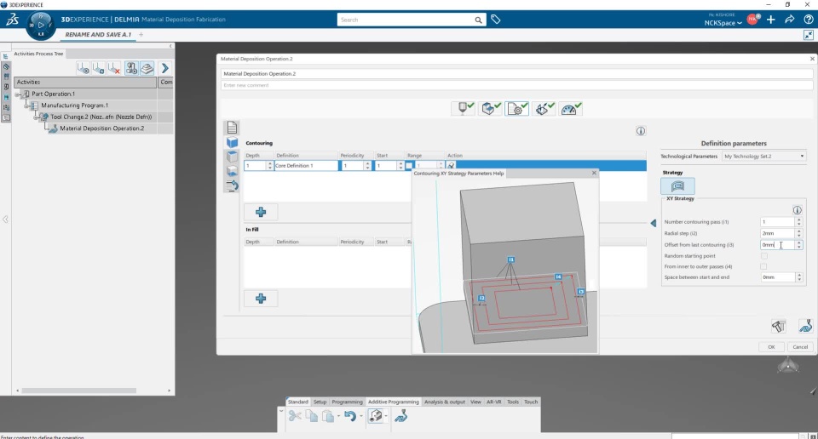Click the tool path compute icon bottom right
Viewport: 818px width, 439px height.
(x=806, y=326)
